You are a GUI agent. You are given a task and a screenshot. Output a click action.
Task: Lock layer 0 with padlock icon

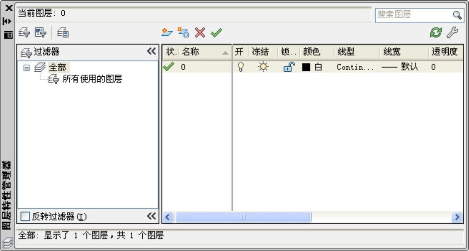pos(289,67)
